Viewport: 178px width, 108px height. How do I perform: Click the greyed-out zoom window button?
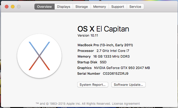coord(19,7)
